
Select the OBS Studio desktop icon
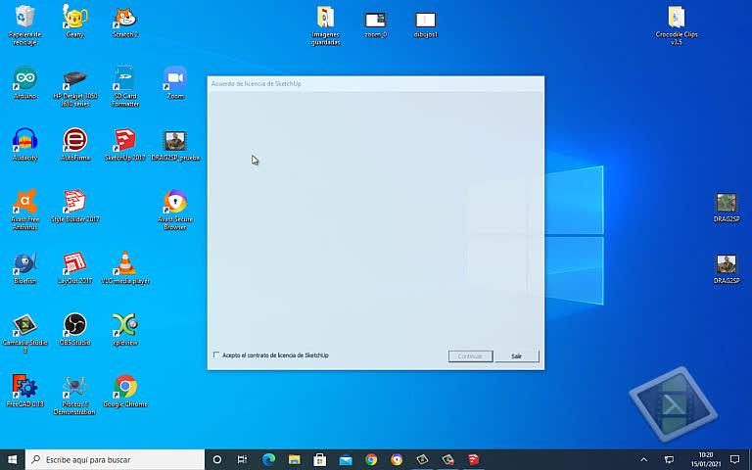coord(74,326)
